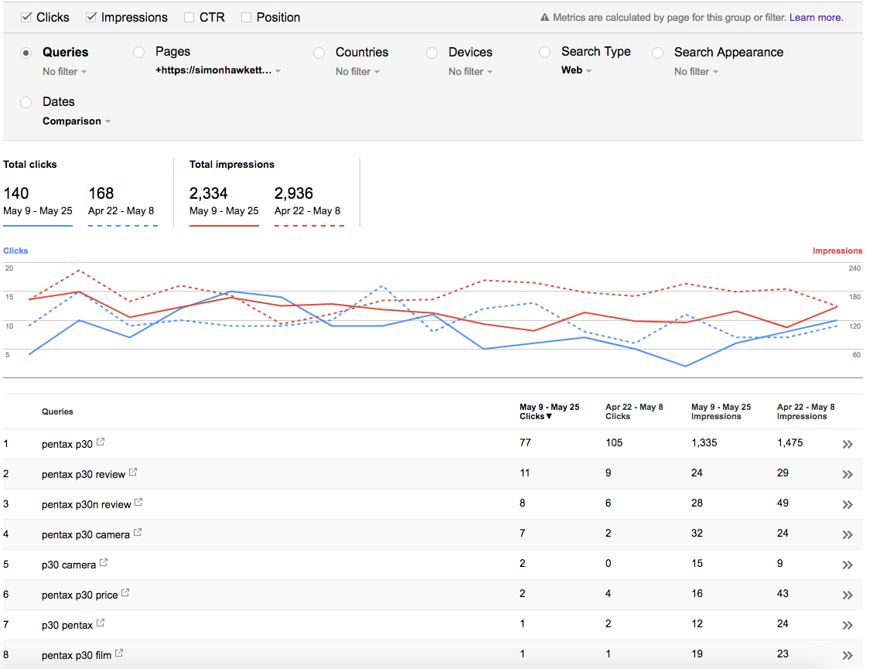Image resolution: width=873 pixels, height=669 pixels.
Task: Open the Dates Comparison dropdown
Action: pos(77,121)
